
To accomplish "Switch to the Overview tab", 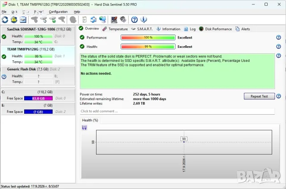I will [x=89, y=29].
